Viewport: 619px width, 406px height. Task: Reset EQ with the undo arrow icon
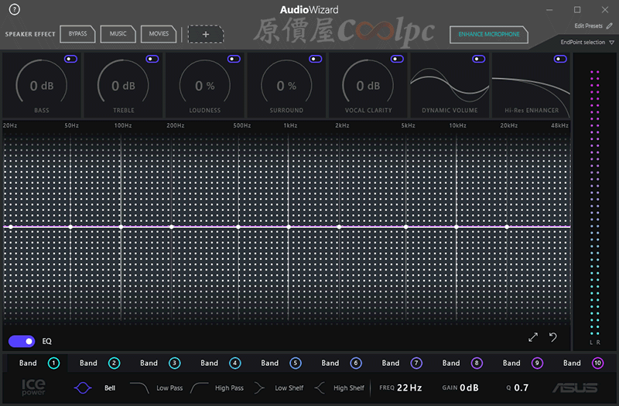click(553, 337)
